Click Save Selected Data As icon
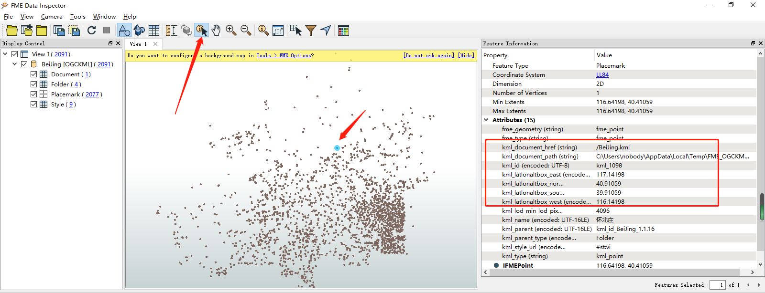 (75, 31)
